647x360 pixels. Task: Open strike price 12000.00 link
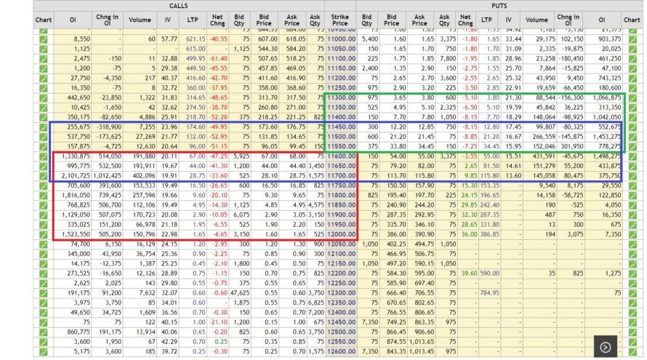(x=341, y=234)
